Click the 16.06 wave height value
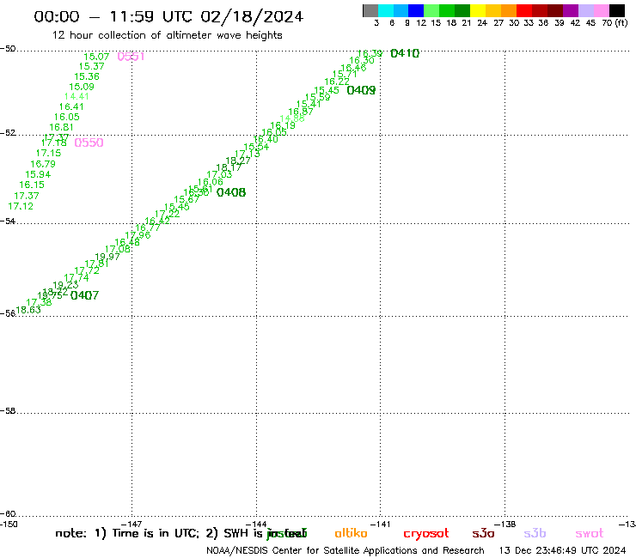 [x=211, y=182]
